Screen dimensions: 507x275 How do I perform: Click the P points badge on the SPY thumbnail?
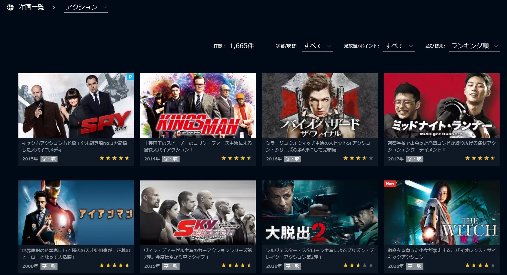pyautogui.click(x=130, y=77)
